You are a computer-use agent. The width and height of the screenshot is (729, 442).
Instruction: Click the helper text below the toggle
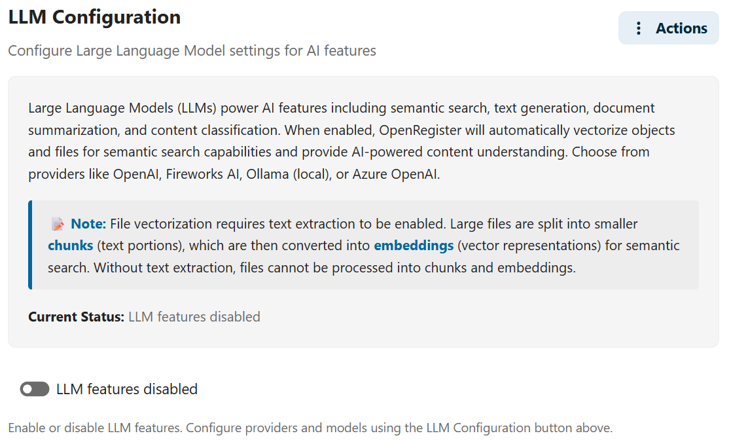(310, 428)
